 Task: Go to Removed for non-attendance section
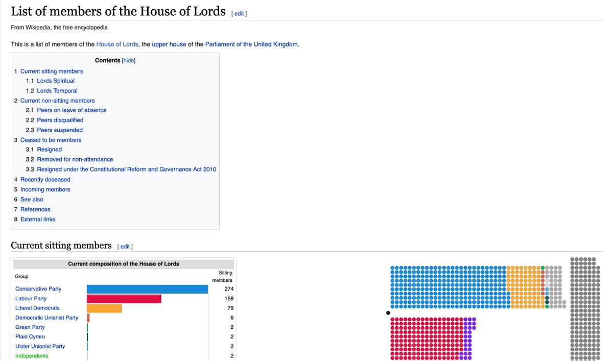[x=75, y=159]
